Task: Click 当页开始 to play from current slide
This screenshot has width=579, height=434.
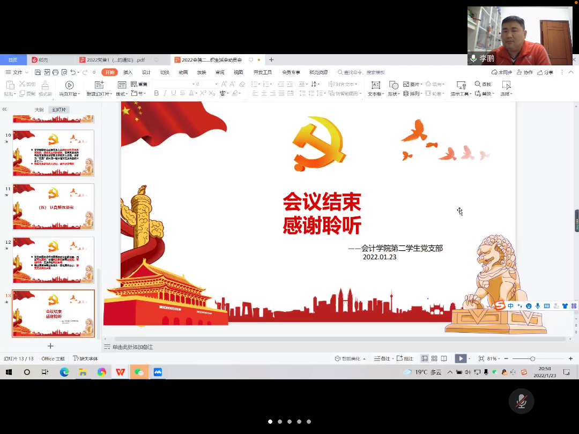Action: point(70,86)
